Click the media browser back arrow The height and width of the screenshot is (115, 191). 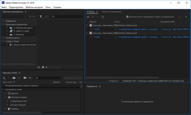[x=30, y=17]
